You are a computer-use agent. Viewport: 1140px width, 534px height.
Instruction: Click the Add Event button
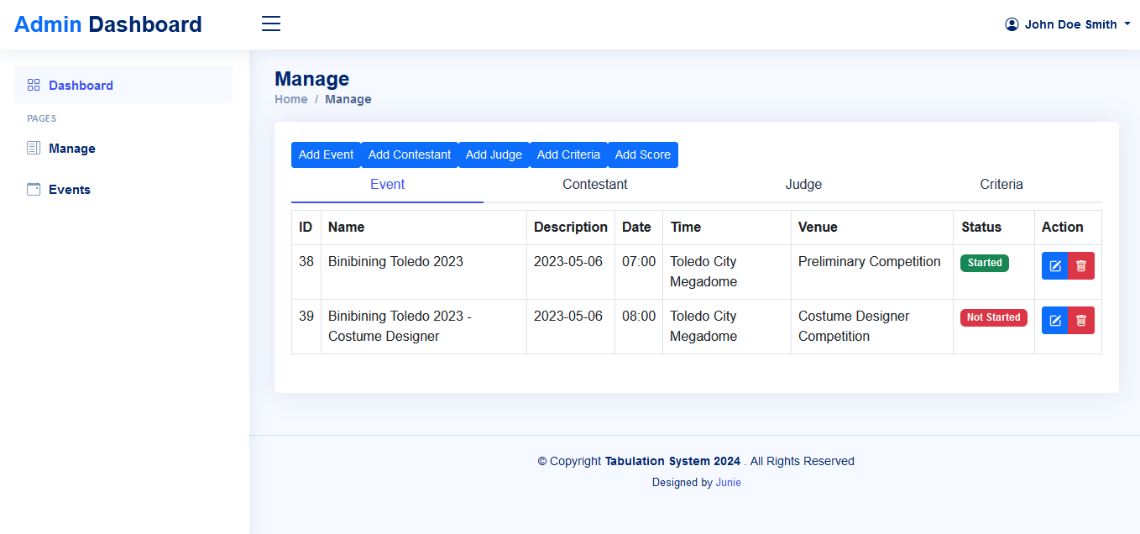click(x=326, y=154)
